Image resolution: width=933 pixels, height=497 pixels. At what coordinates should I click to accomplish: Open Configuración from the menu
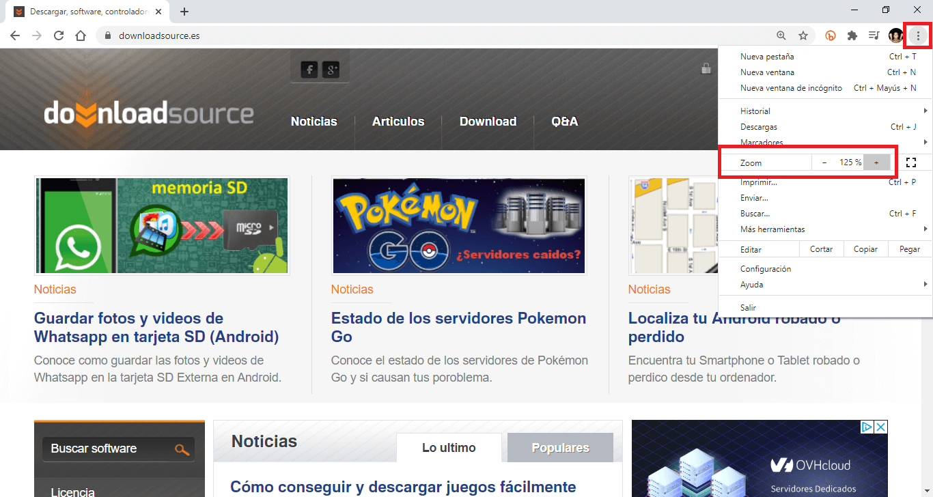click(x=825, y=269)
